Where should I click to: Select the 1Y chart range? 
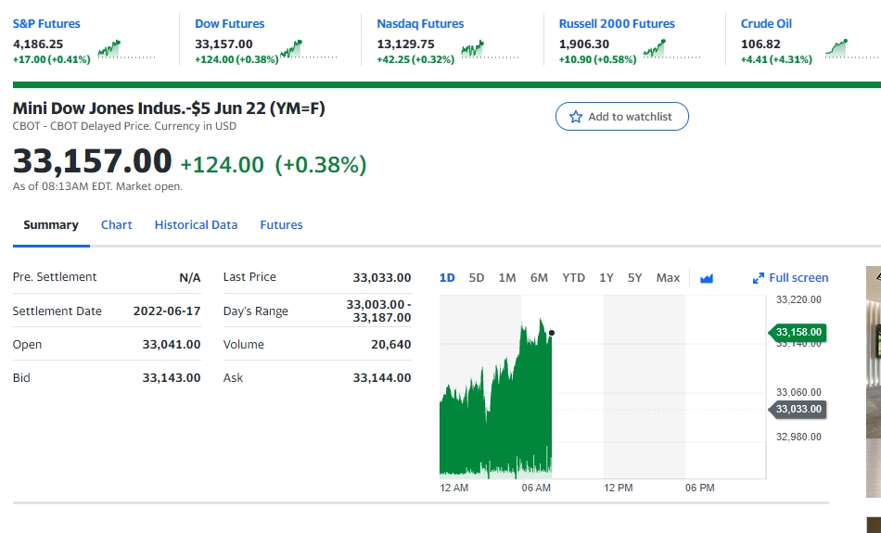point(606,277)
